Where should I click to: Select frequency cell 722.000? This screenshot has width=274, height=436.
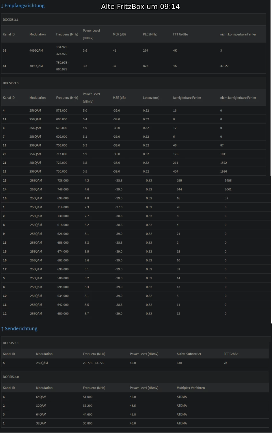click(x=61, y=163)
